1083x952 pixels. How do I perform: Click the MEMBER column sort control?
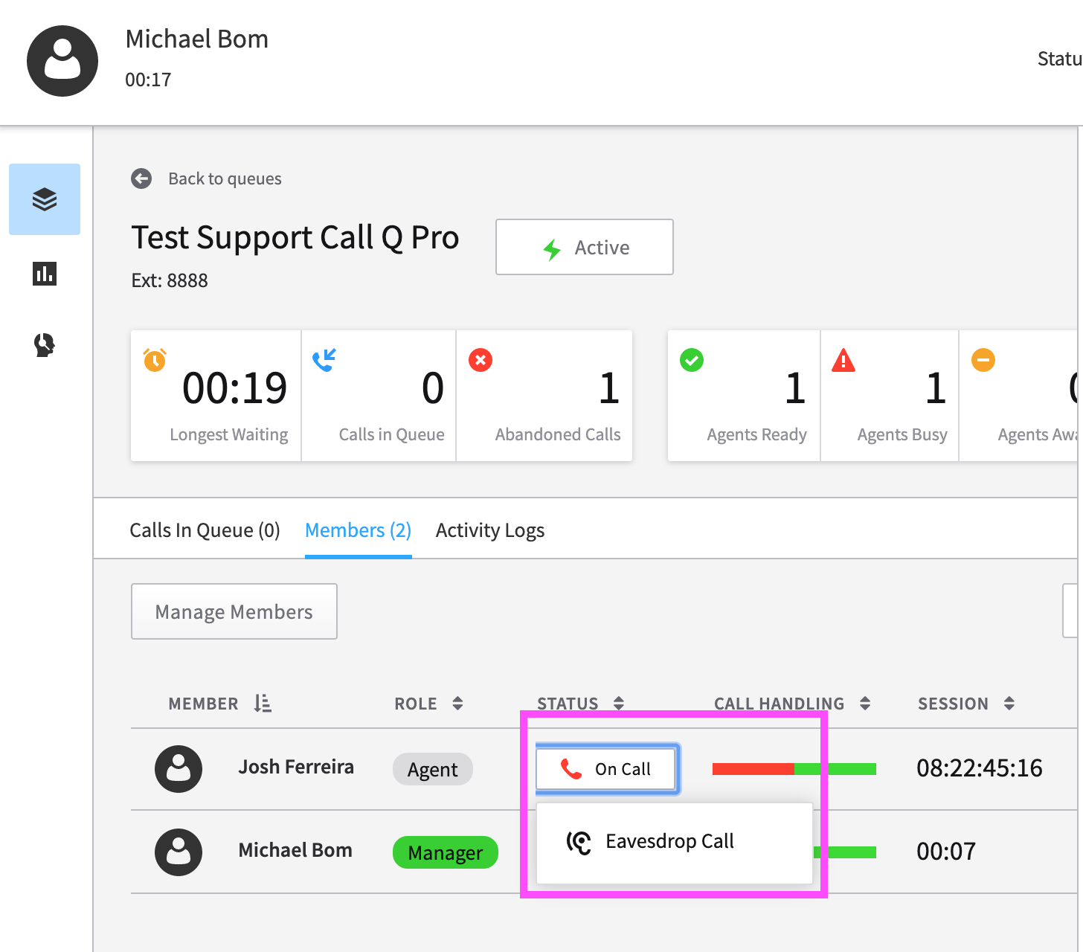(x=262, y=702)
